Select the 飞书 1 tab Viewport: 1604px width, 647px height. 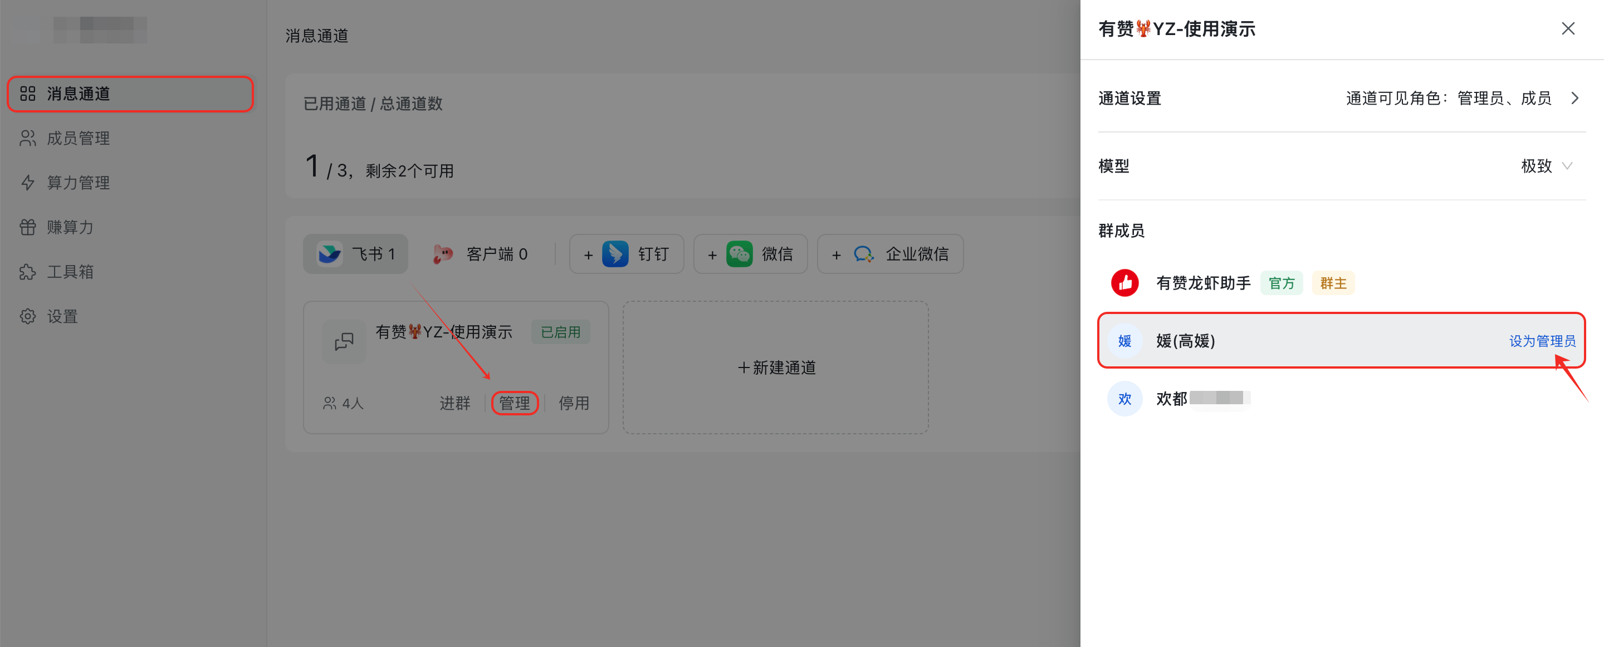click(x=355, y=254)
